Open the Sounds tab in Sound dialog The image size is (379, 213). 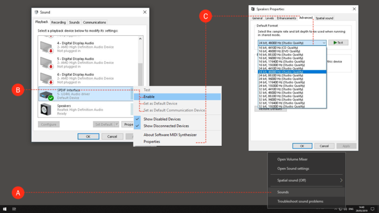click(x=74, y=22)
